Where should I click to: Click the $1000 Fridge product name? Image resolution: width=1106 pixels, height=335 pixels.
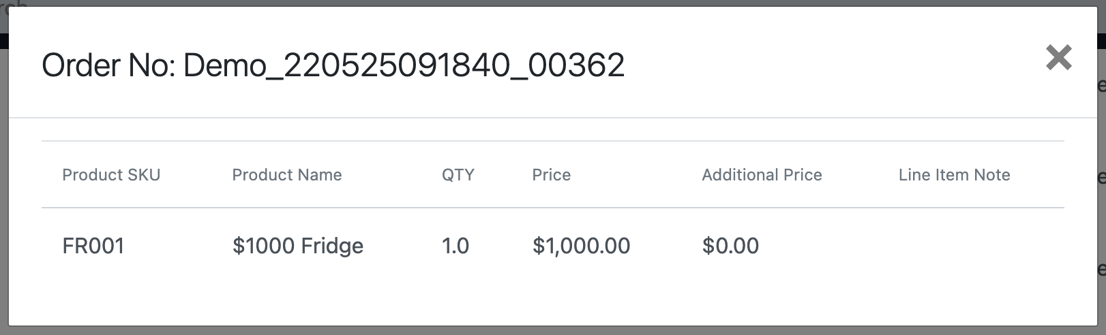(297, 246)
